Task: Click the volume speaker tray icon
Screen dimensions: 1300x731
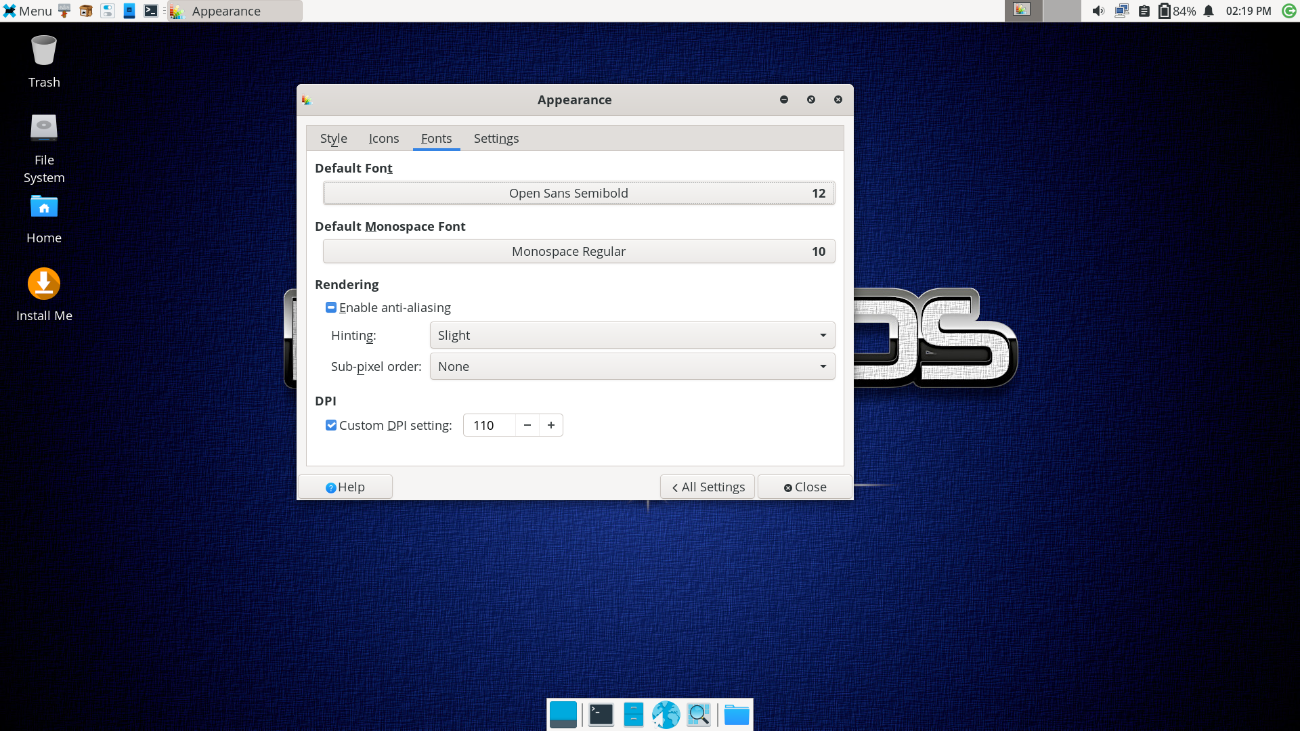Action: pos(1098,11)
